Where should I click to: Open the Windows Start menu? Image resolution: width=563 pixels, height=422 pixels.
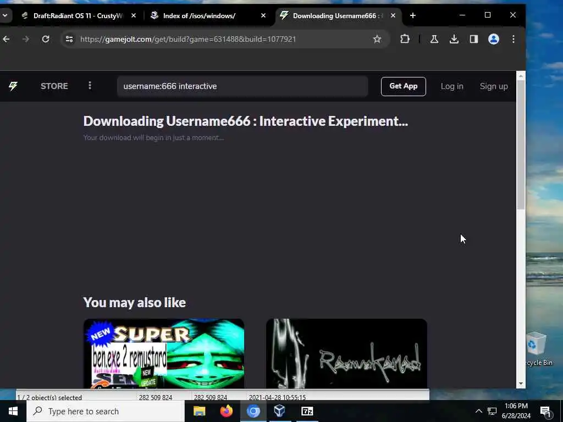click(13, 411)
